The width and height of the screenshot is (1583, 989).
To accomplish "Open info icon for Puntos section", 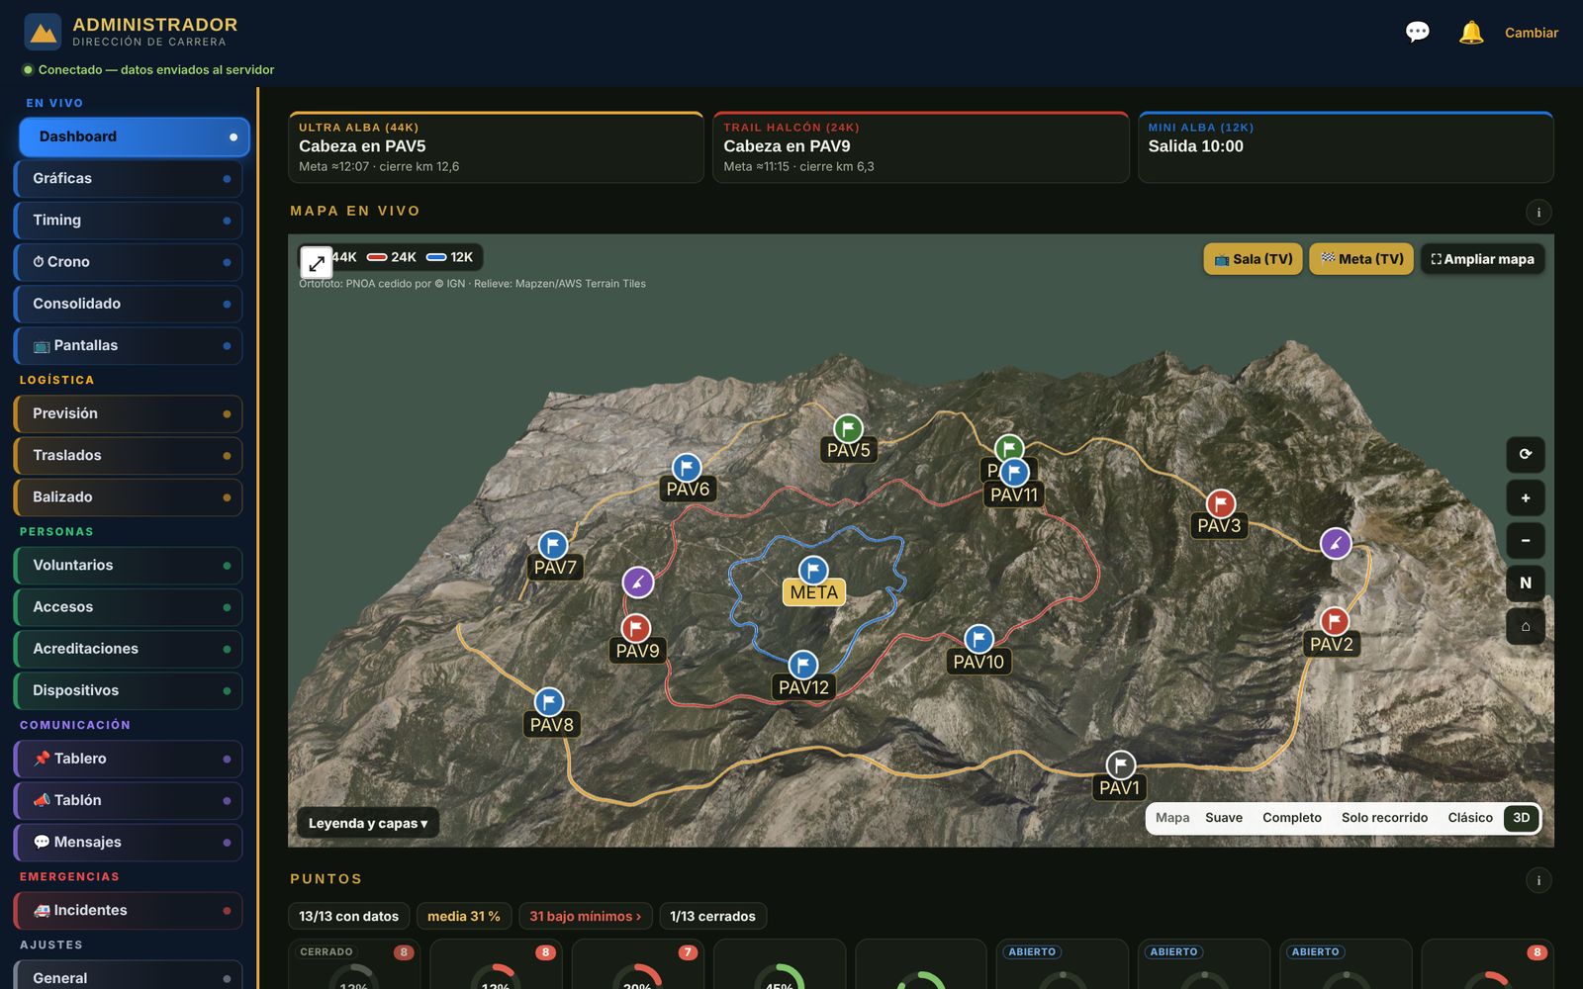I will (x=1538, y=880).
